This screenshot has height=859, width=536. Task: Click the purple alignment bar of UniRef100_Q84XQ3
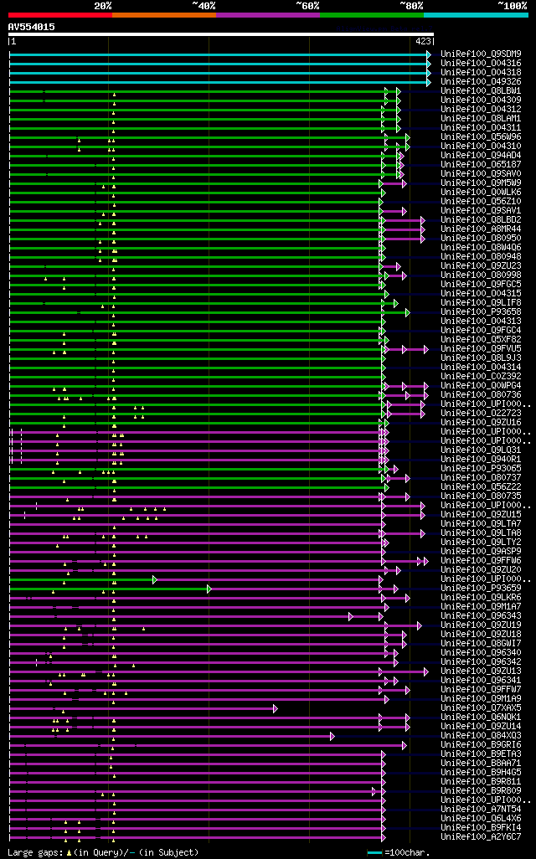pyautogui.click(x=170, y=736)
